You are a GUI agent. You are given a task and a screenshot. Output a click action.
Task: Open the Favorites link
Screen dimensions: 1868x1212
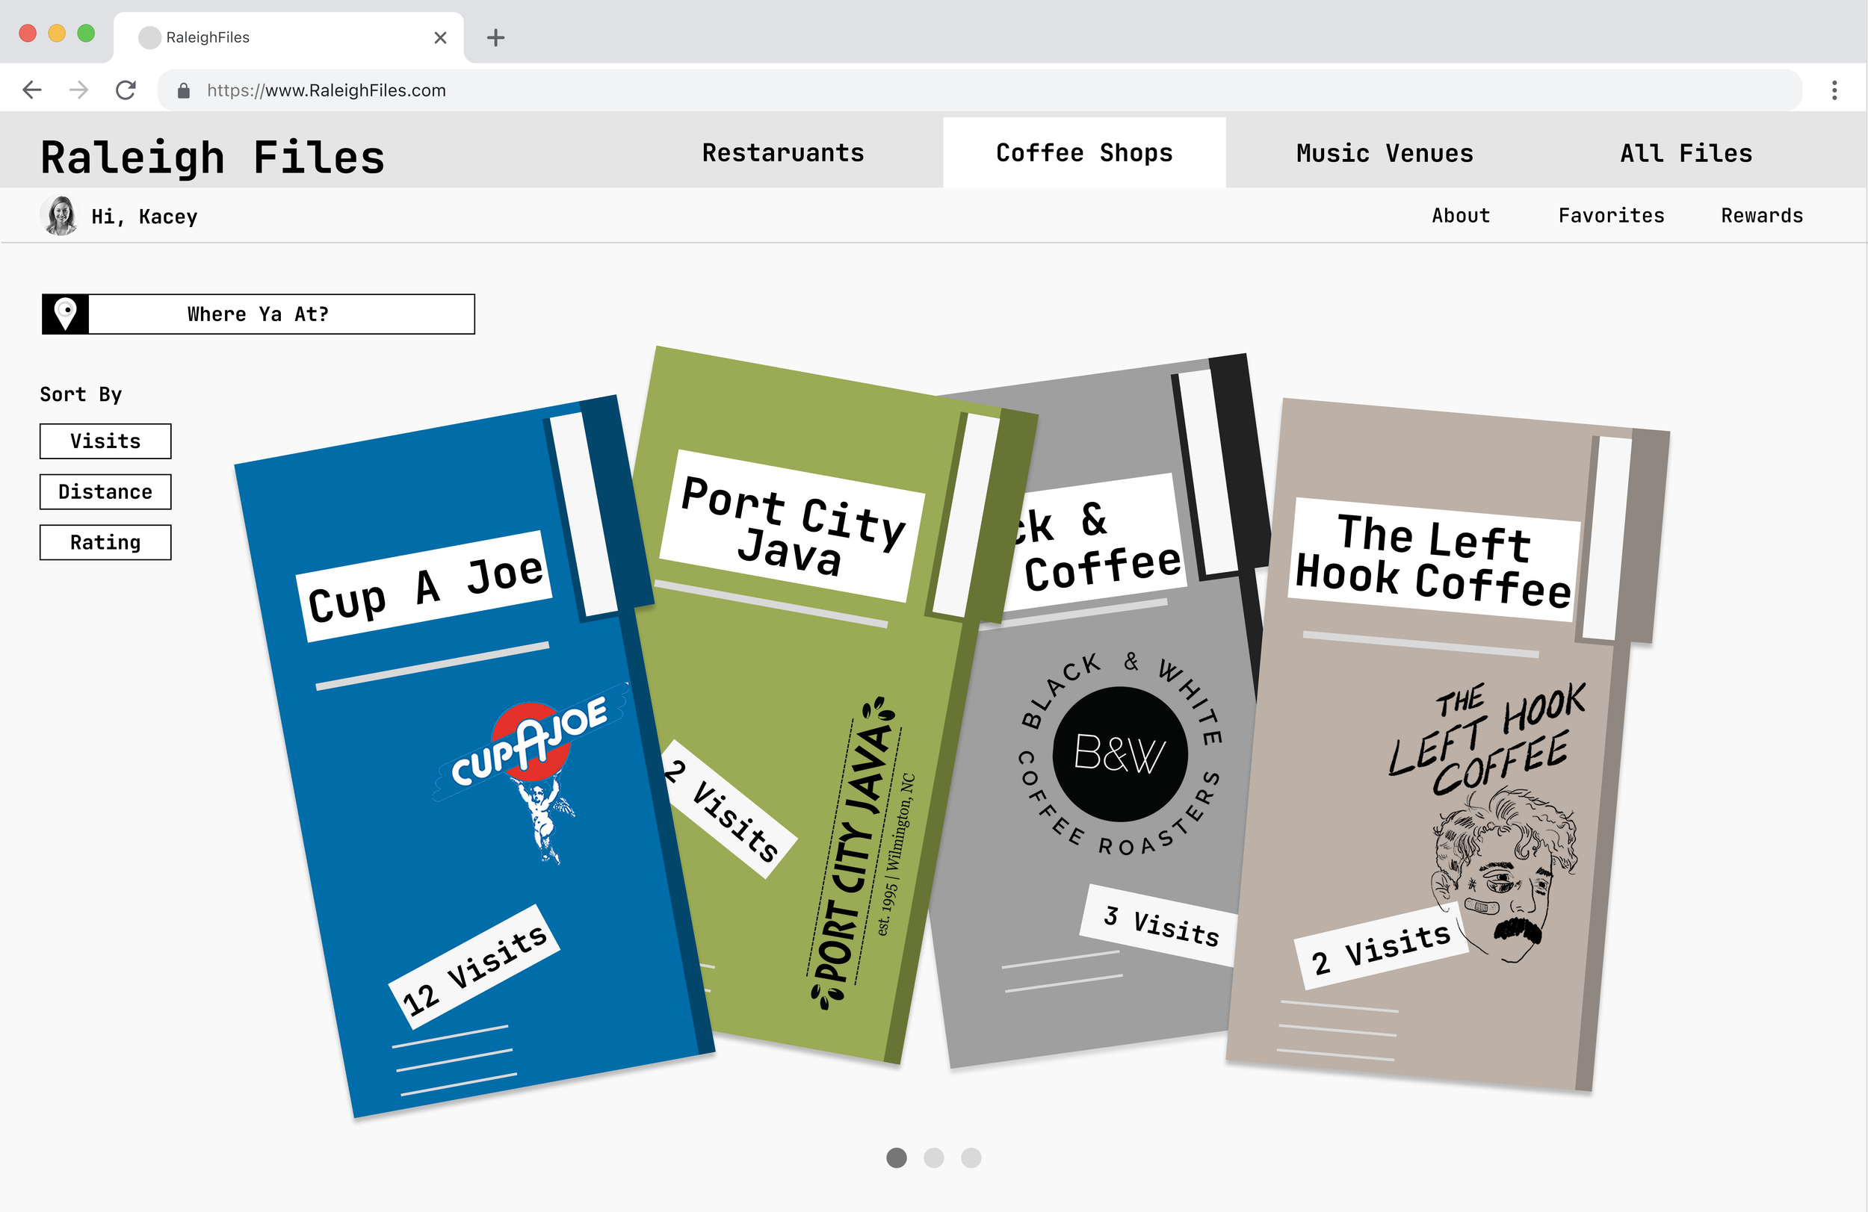(x=1610, y=216)
